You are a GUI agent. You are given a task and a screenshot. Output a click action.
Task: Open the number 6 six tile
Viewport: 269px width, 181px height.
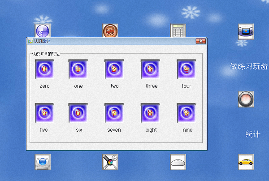point(78,113)
